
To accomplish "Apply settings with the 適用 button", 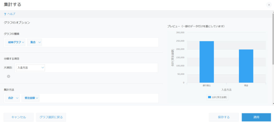I will [256, 117].
